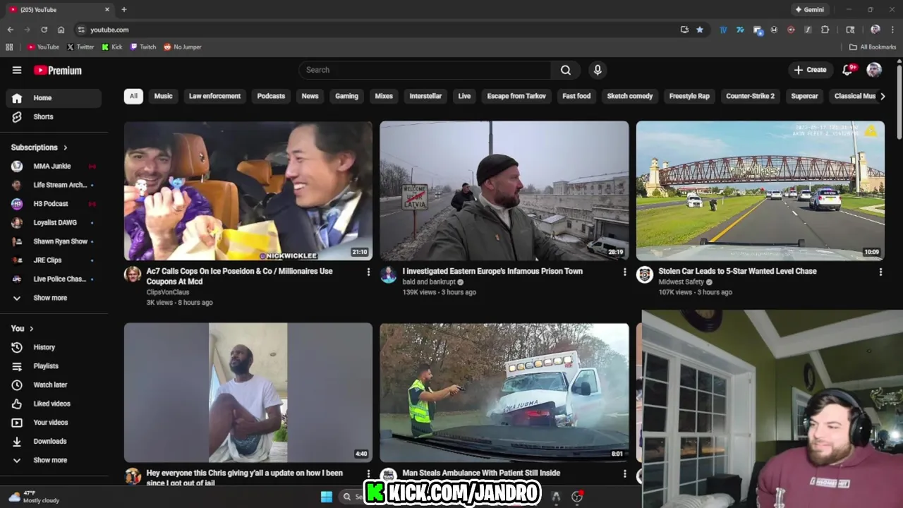Bookmark this page with the star icon
This screenshot has width=903, height=508.
(x=700, y=30)
